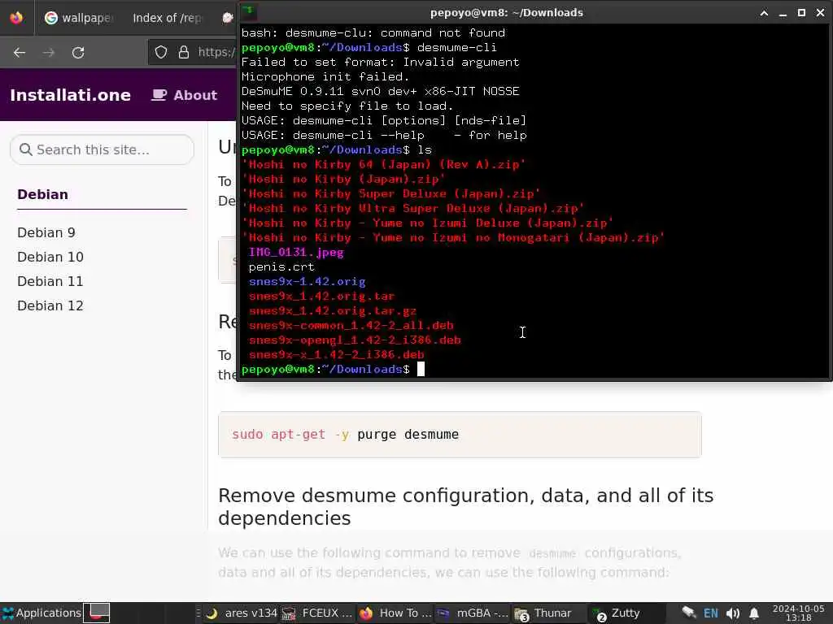Switch to the How To Firefox window in the taskbar

coord(396,613)
